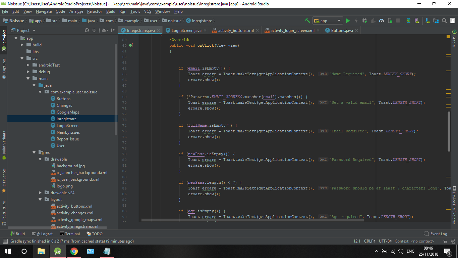
Task: Open Gradle tool window on right edge
Action: pos(454,38)
